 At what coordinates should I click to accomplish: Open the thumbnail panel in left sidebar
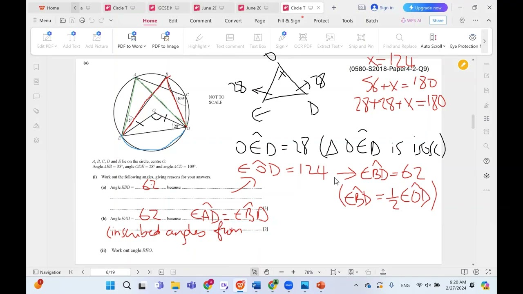point(36,82)
